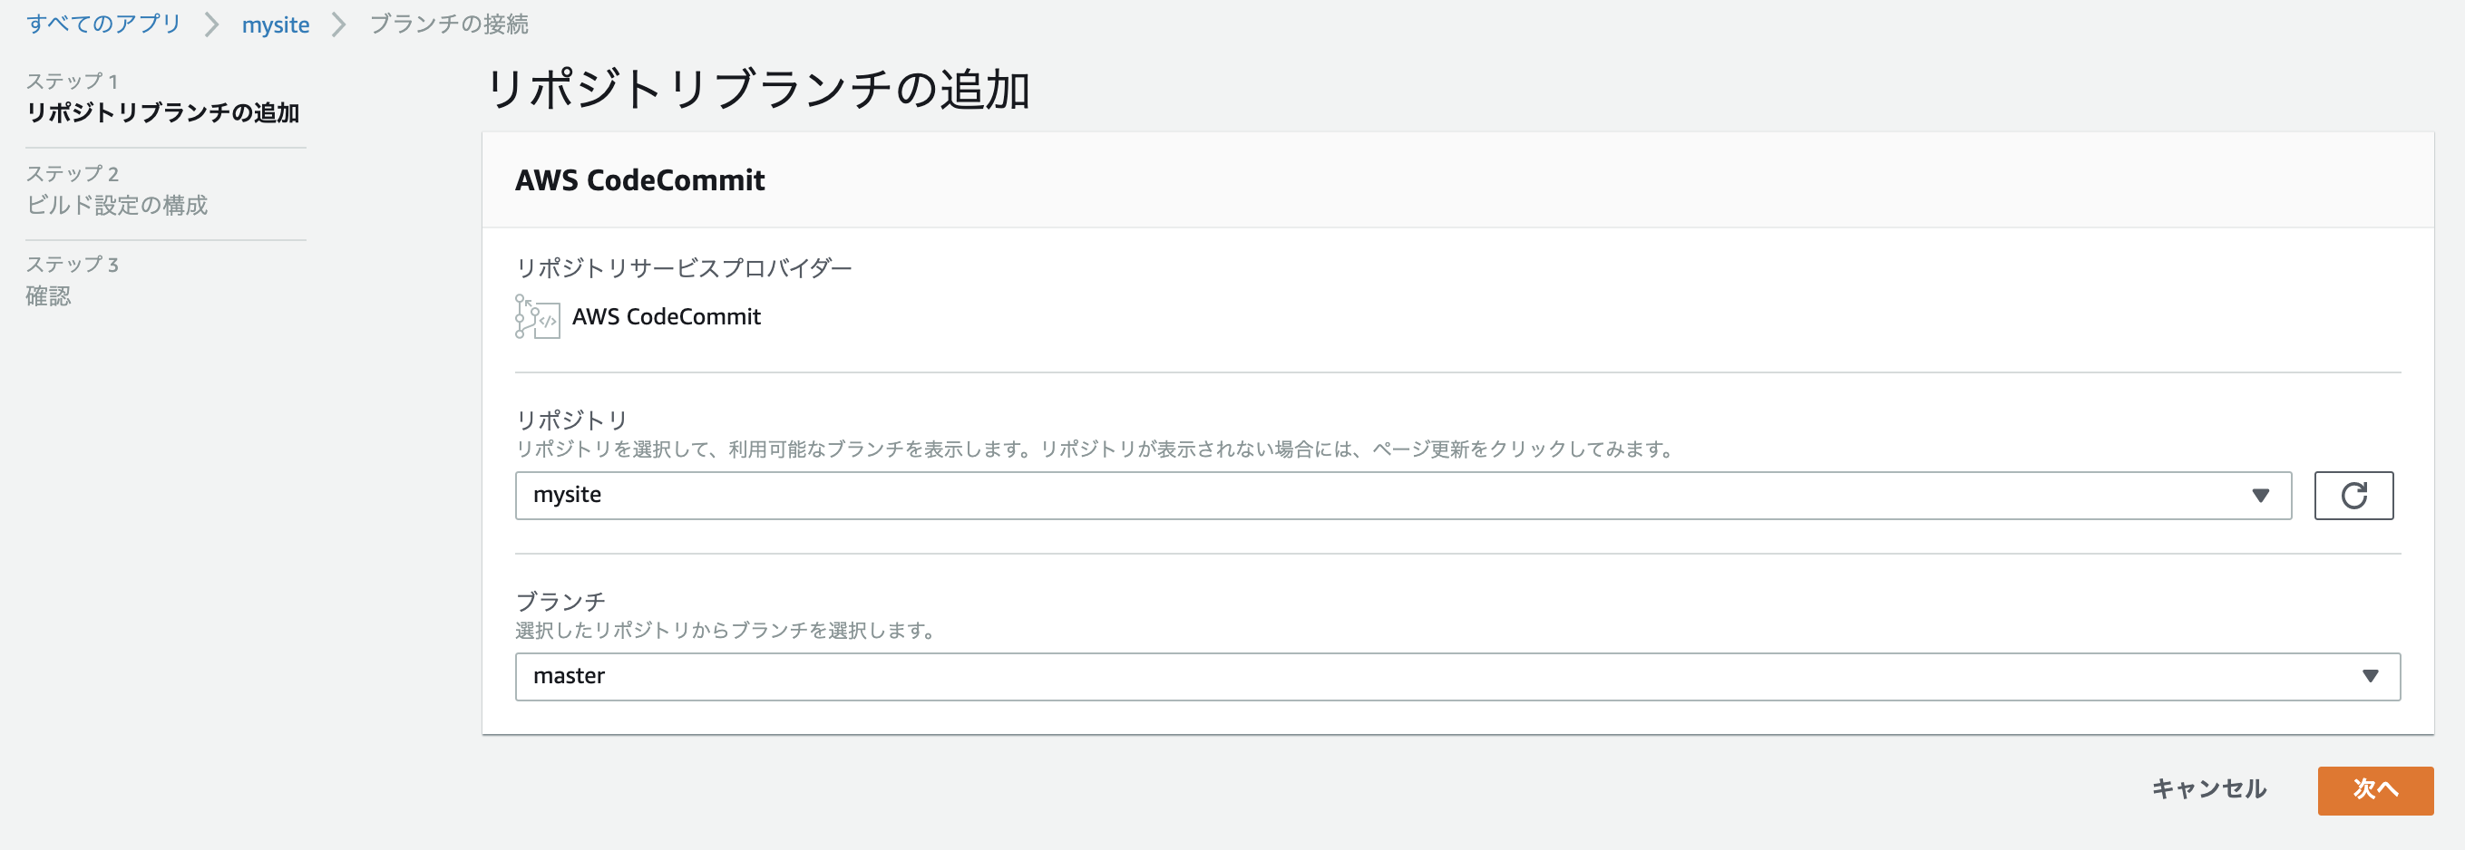2465x850 pixels.
Task: Select step 1 リポジトリブランチの追加 in sidebar
Action: pos(162,113)
